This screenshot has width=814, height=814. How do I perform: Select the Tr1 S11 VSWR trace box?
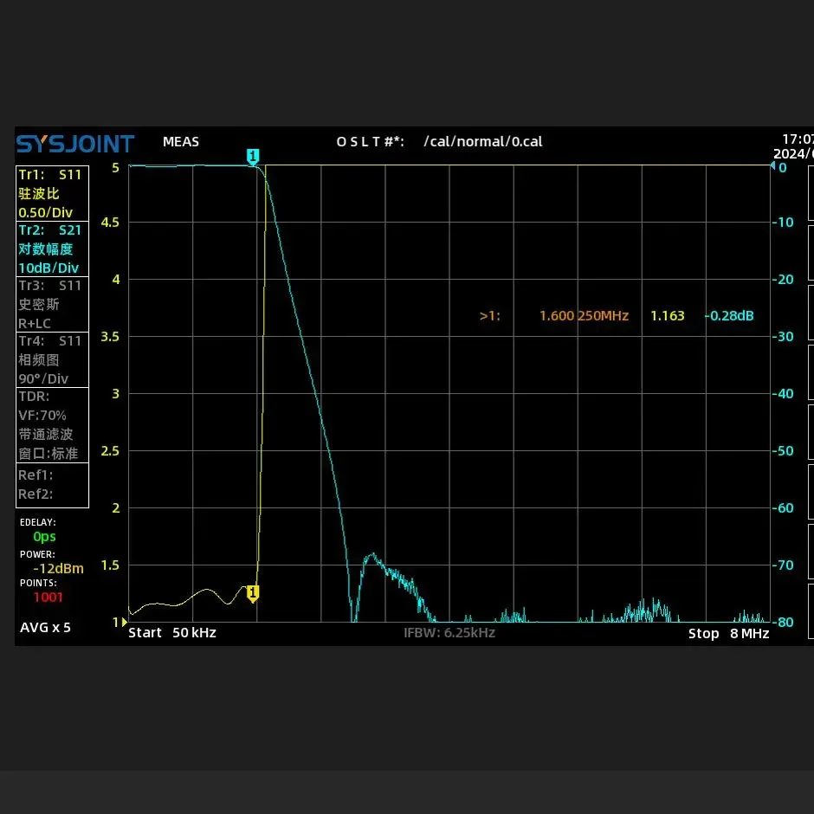tap(53, 193)
